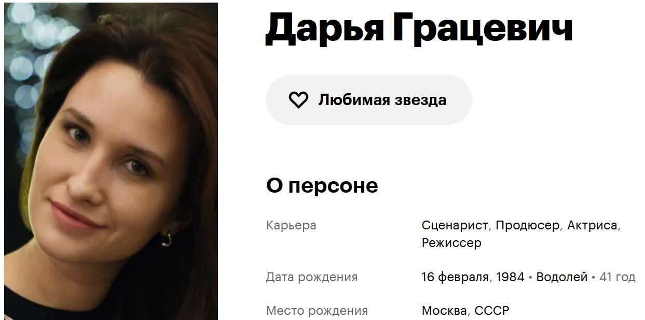Viewport: 645px width, 320px height.
Task: Click the heart icon for favorite star
Action: (x=298, y=100)
